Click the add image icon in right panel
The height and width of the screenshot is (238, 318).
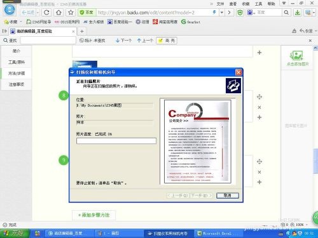tap(297, 56)
